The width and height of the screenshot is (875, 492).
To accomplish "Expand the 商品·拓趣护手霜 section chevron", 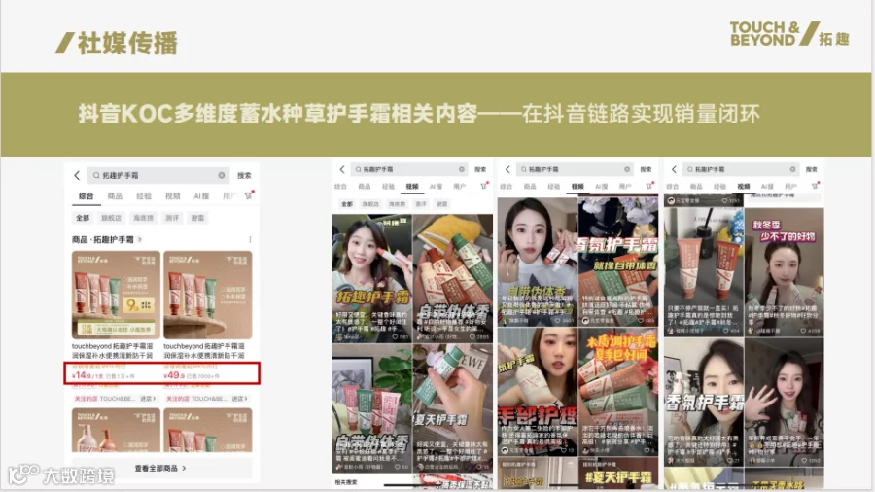I will click(x=140, y=239).
